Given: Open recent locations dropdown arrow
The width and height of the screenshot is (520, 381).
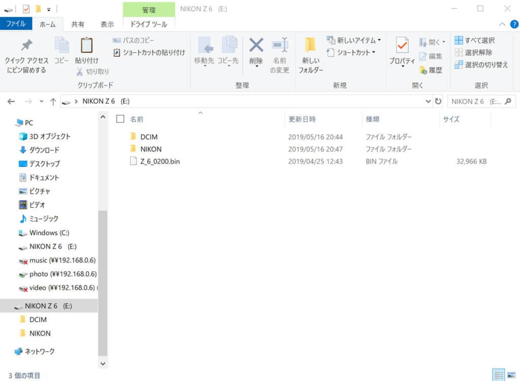Looking at the screenshot, I should [x=41, y=101].
